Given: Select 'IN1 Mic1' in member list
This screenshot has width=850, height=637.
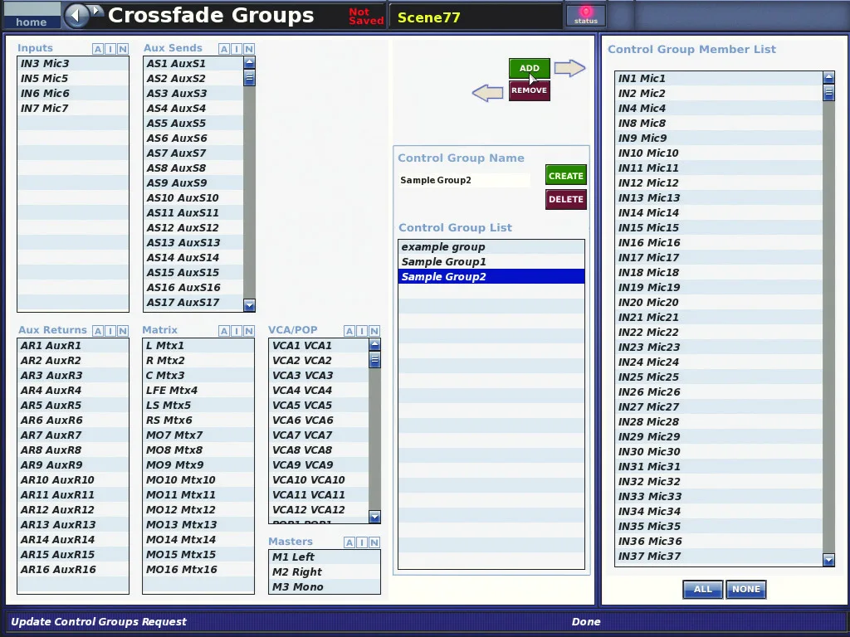Looking at the screenshot, I should click(x=719, y=78).
